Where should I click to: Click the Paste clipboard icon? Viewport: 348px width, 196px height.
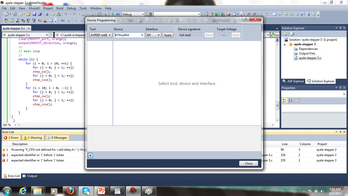pos(59,14)
